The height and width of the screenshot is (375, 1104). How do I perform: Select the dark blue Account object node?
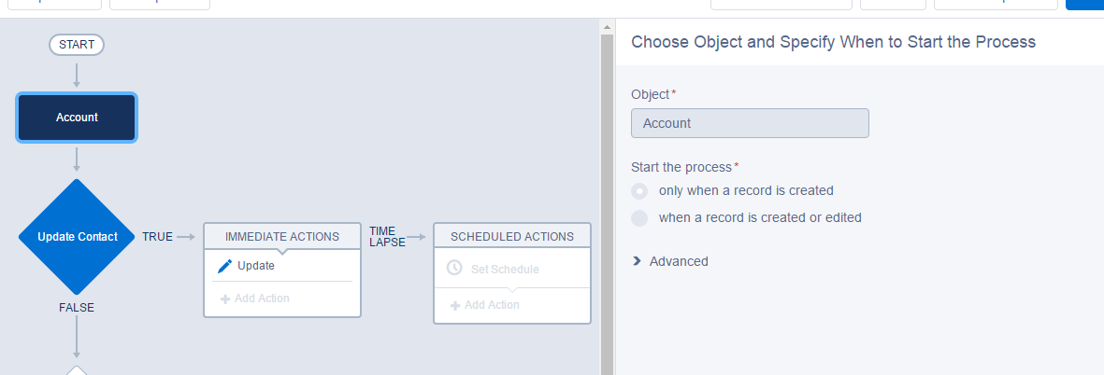tap(77, 118)
